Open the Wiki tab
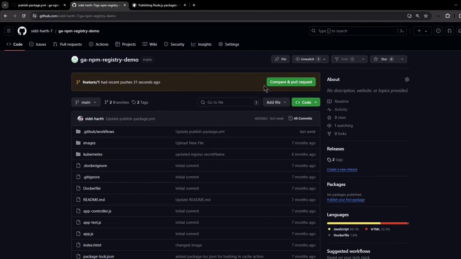This screenshot has height=259, width=461. point(150,44)
